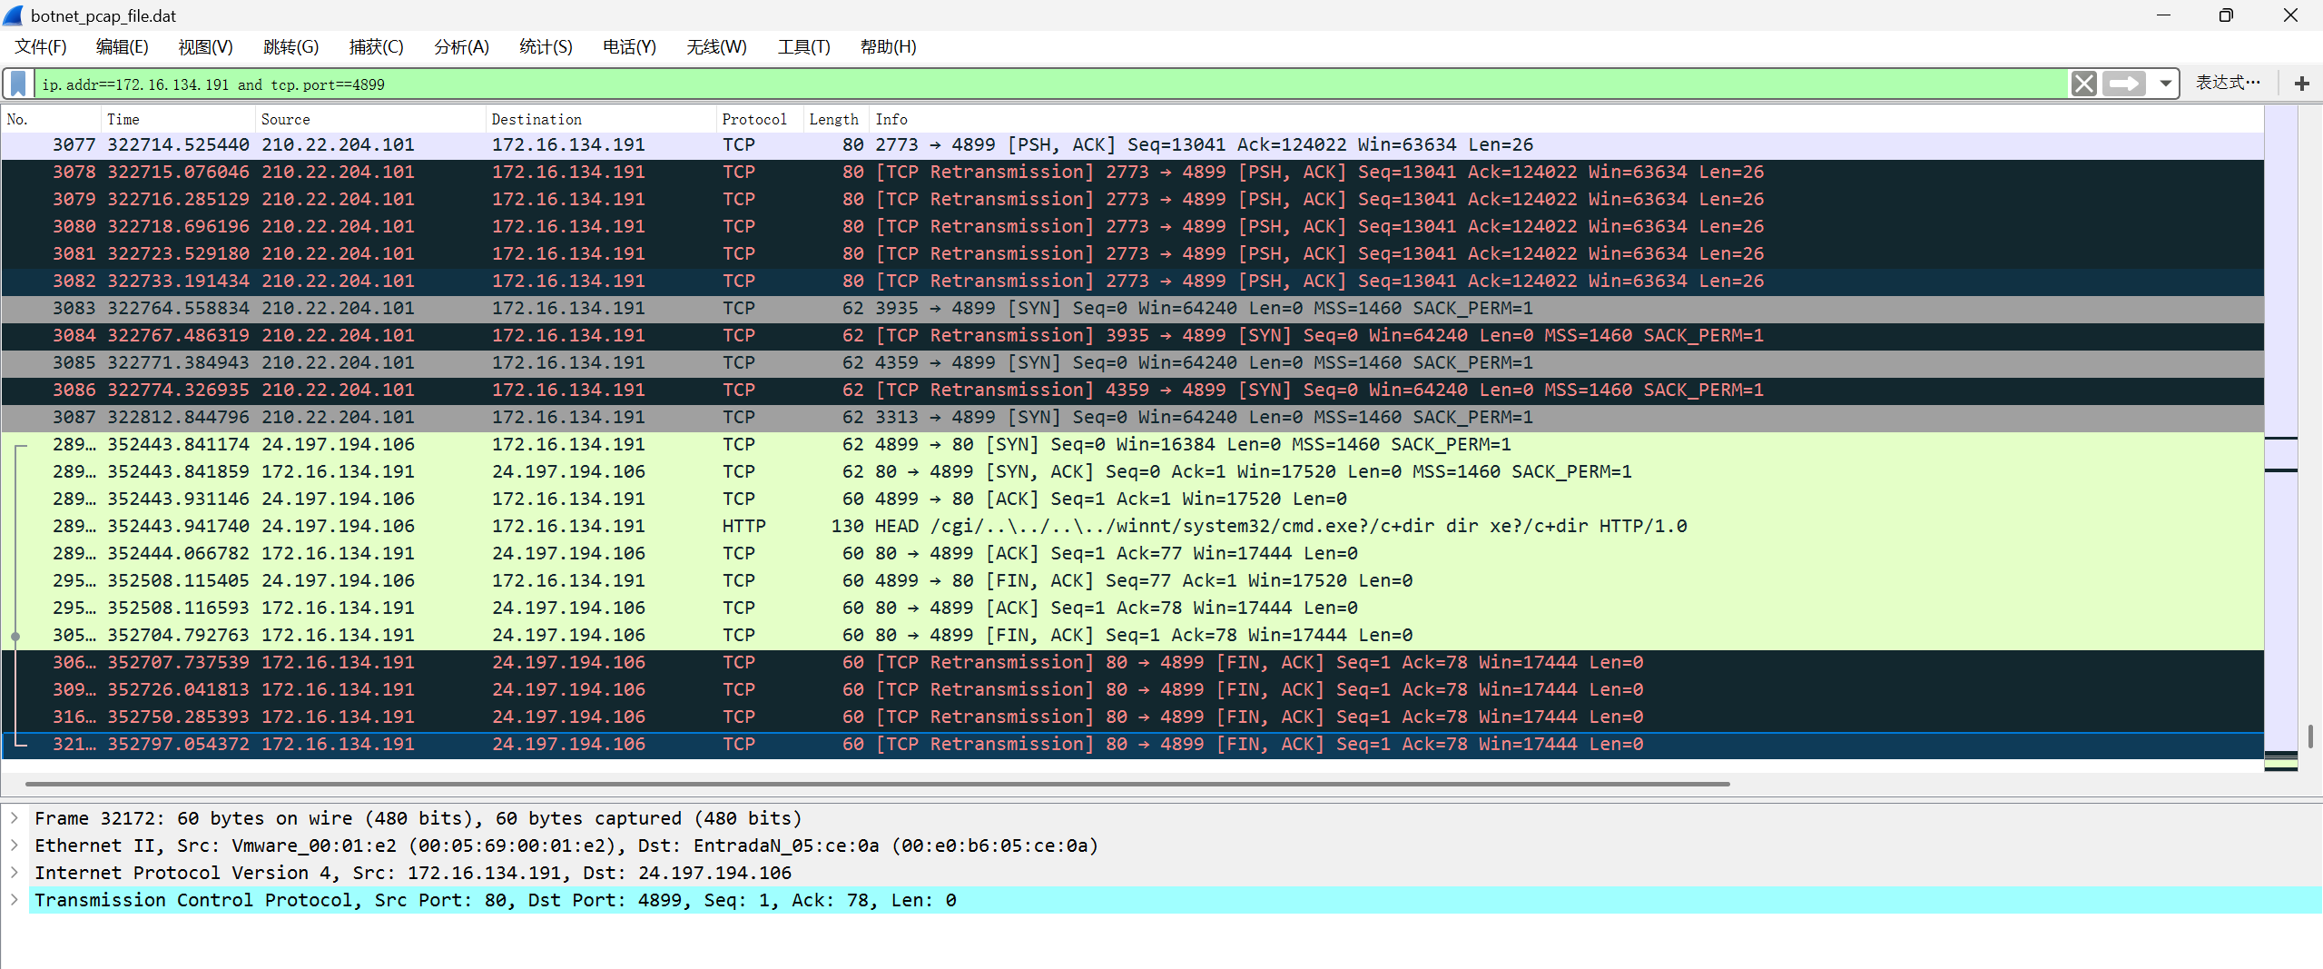Screen dimensions: 2323x969
Task: Sort packets by the Source column header
Action: (370, 119)
